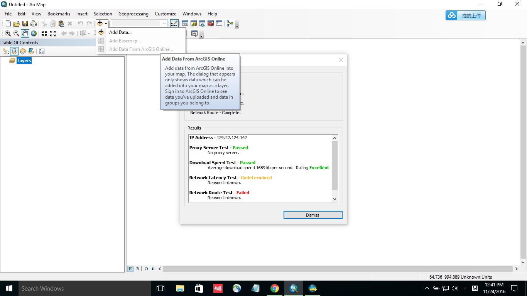Zoom to full extent with globe icon
This screenshot has width=527, height=296.
tap(34, 34)
